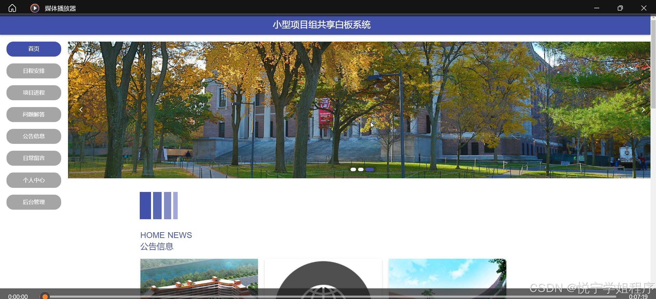Close the media player window
This screenshot has width=656, height=299.
click(x=644, y=8)
